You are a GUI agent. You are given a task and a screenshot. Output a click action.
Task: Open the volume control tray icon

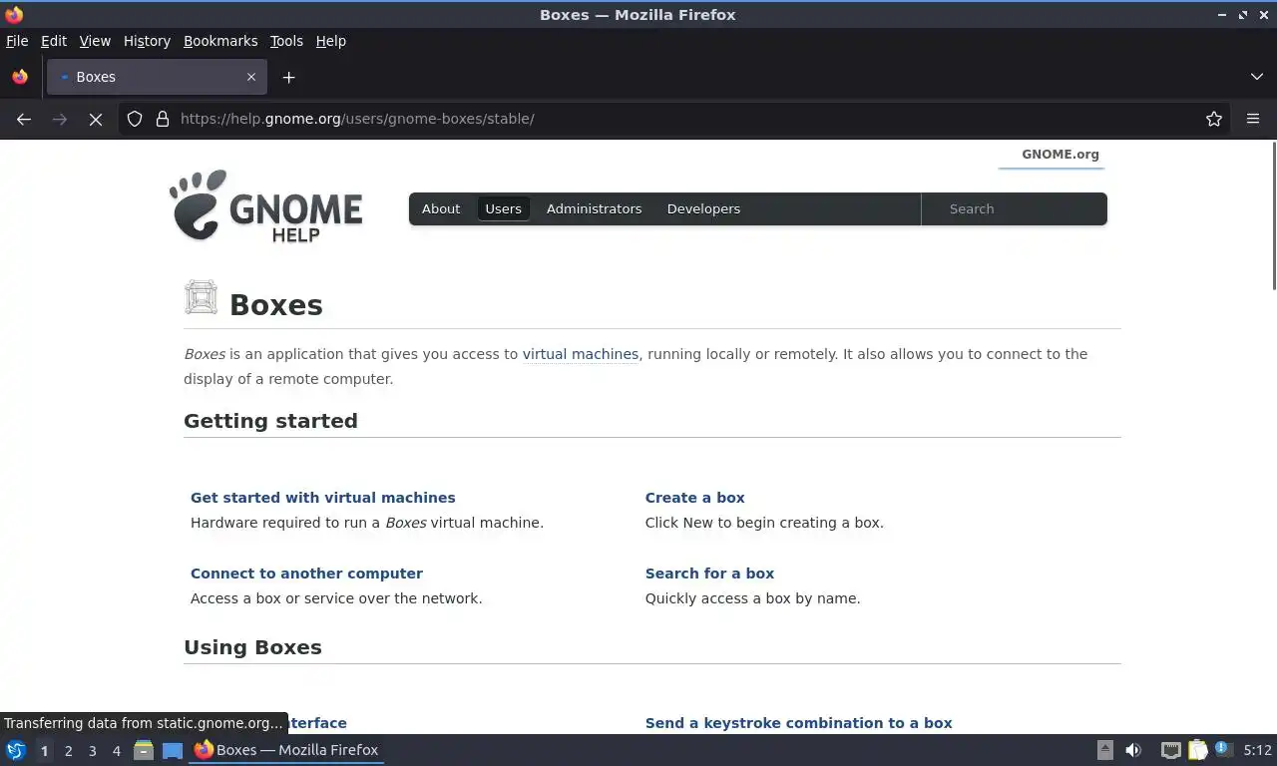tap(1133, 750)
